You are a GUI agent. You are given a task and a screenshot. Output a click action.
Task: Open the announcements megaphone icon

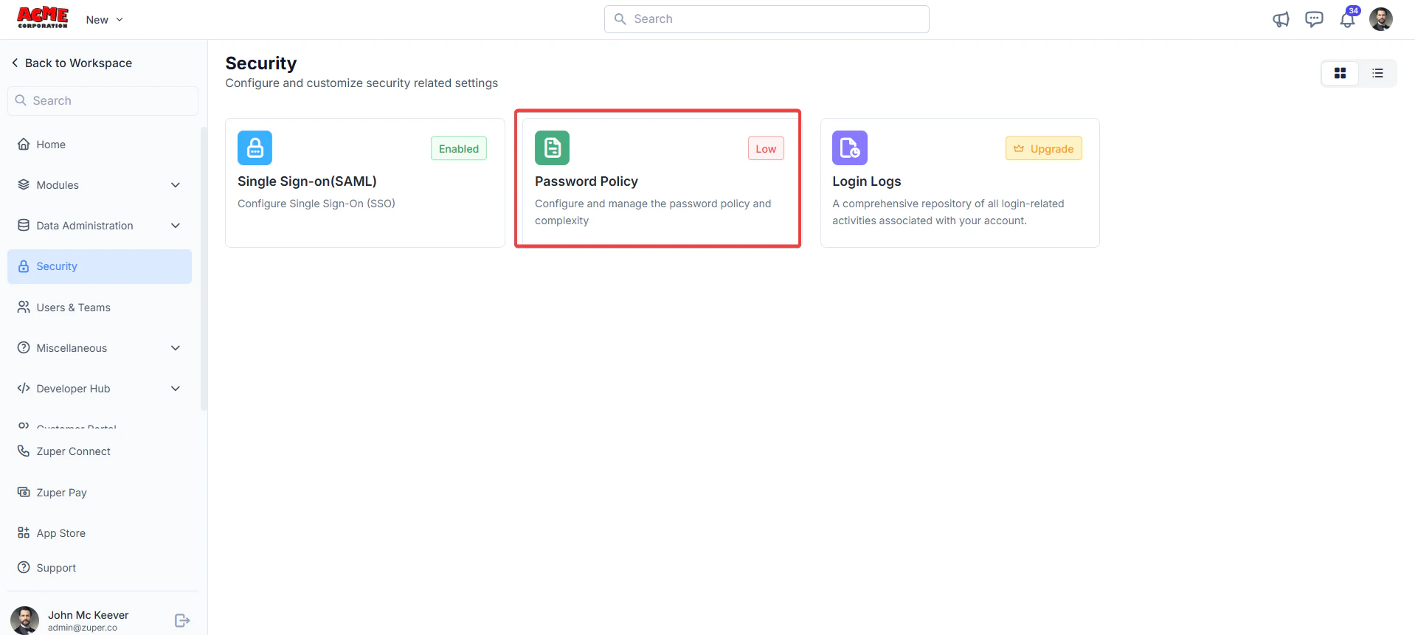(x=1281, y=19)
